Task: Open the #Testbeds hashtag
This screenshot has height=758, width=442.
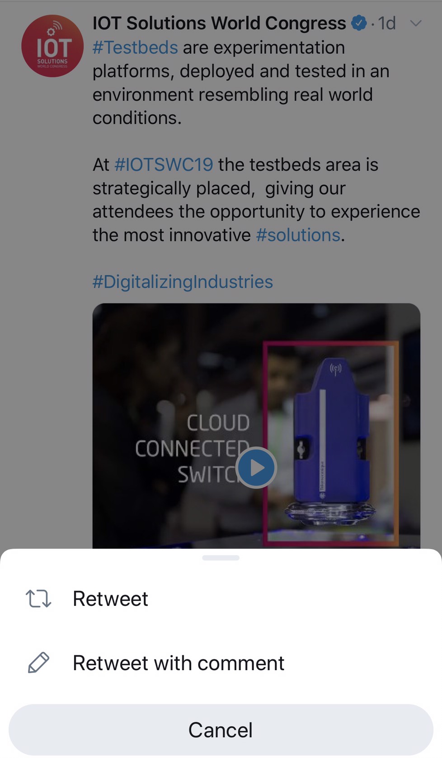Action: 135,48
